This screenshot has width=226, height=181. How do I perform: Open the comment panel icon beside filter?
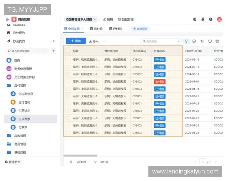[194, 41]
